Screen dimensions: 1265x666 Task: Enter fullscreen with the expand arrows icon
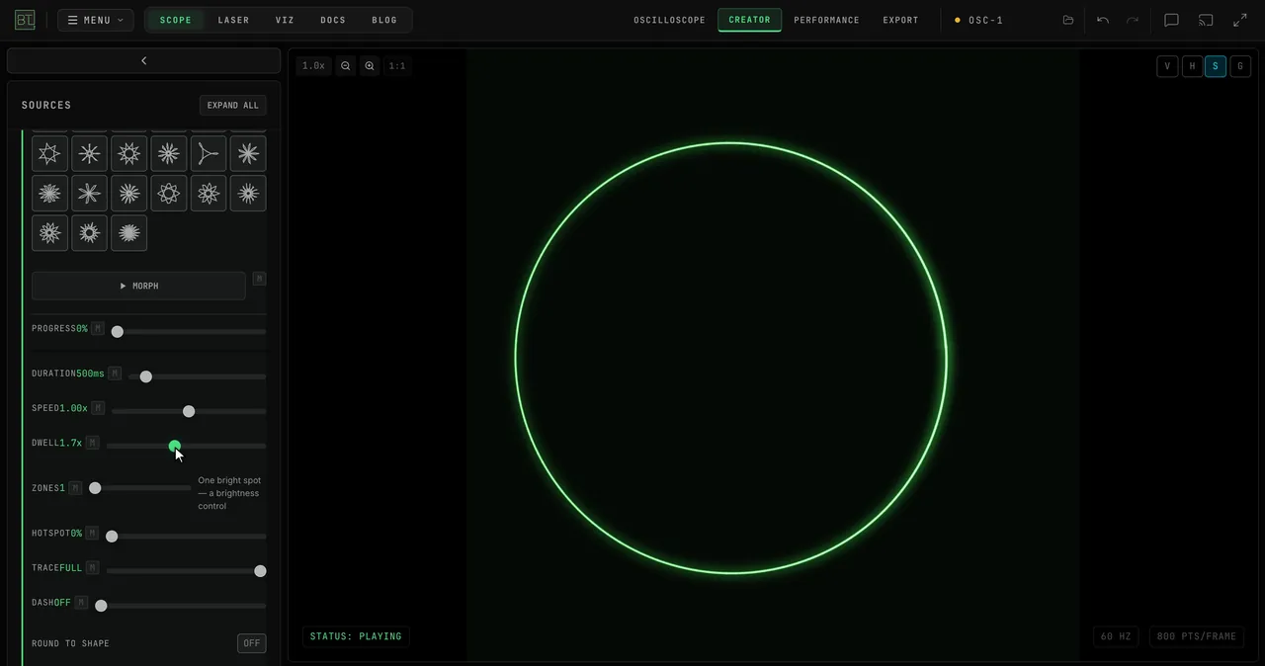point(1240,20)
